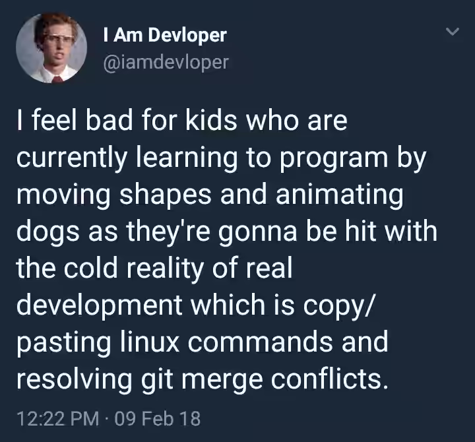
Task: Click the word 'commands' in the tweet
Action: pyautogui.click(x=261, y=342)
